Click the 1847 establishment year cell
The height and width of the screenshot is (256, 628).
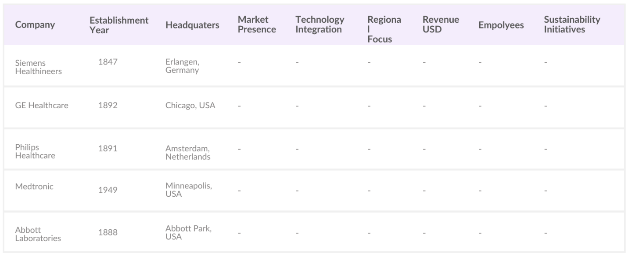(108, 62)
